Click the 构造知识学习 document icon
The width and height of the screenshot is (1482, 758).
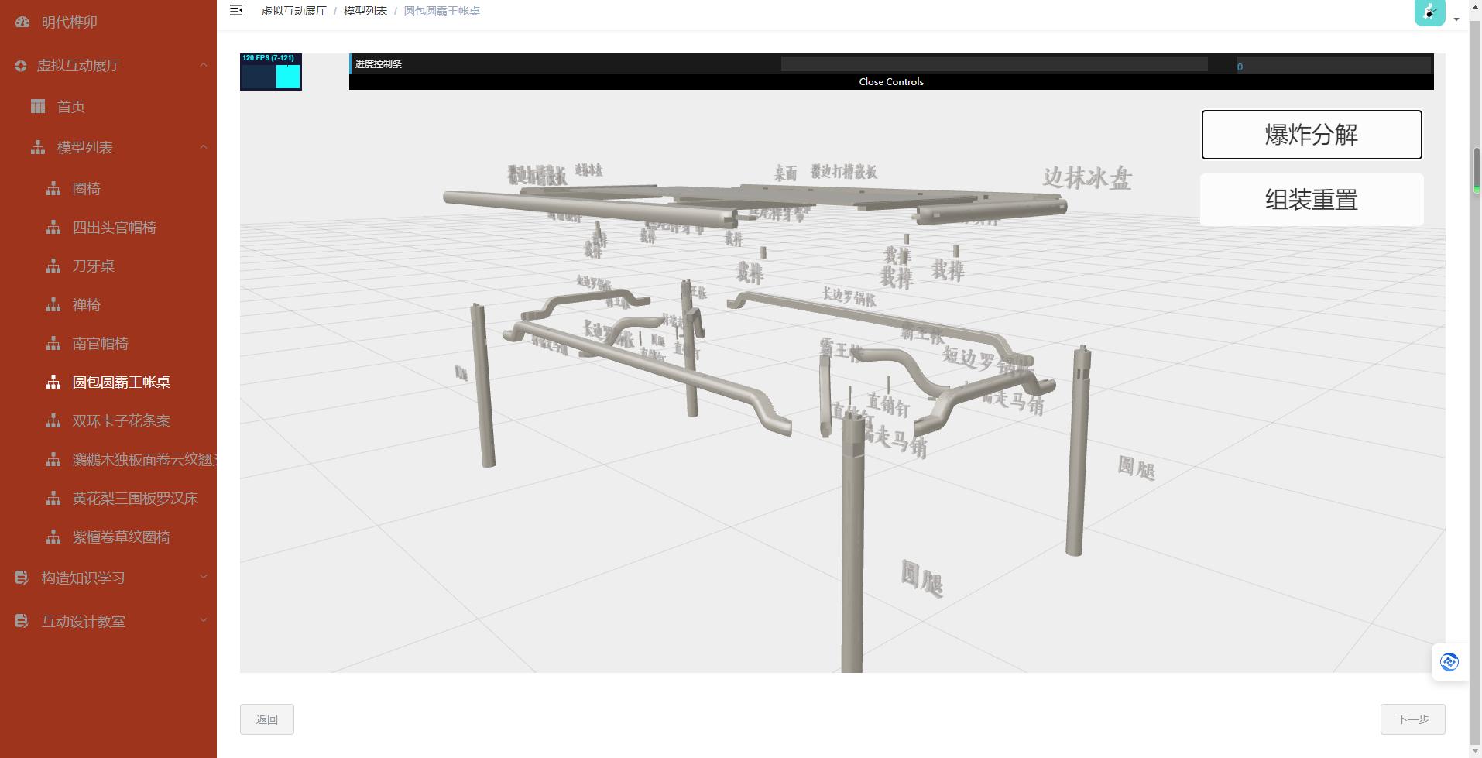point(22,578)
